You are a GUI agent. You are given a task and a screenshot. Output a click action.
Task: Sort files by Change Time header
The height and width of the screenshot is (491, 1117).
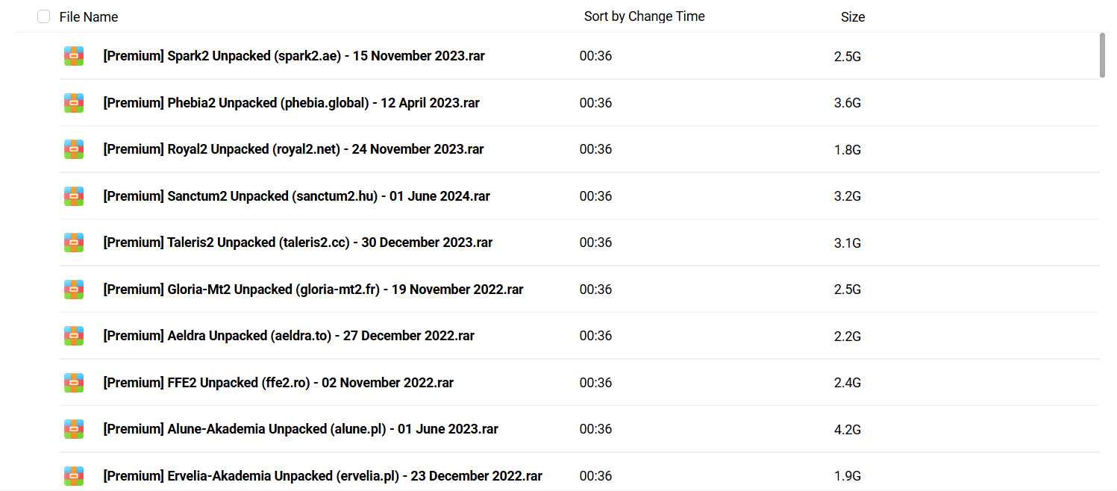(x=644, y=16)
